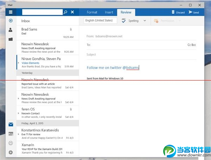Viewport: 211px width, 160px height.
Task: Click the Yesterday group header
Action: pos(47,73)
